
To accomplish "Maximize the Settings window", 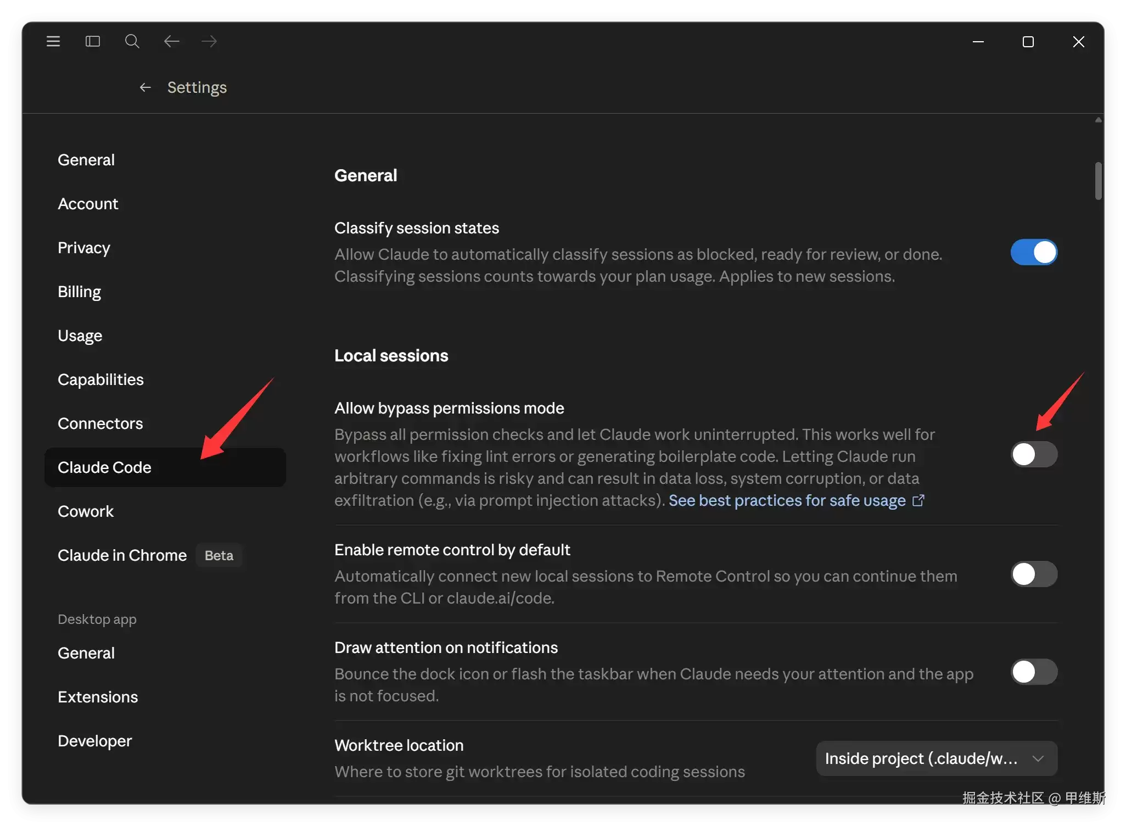I will click(x=1028, y=42).
